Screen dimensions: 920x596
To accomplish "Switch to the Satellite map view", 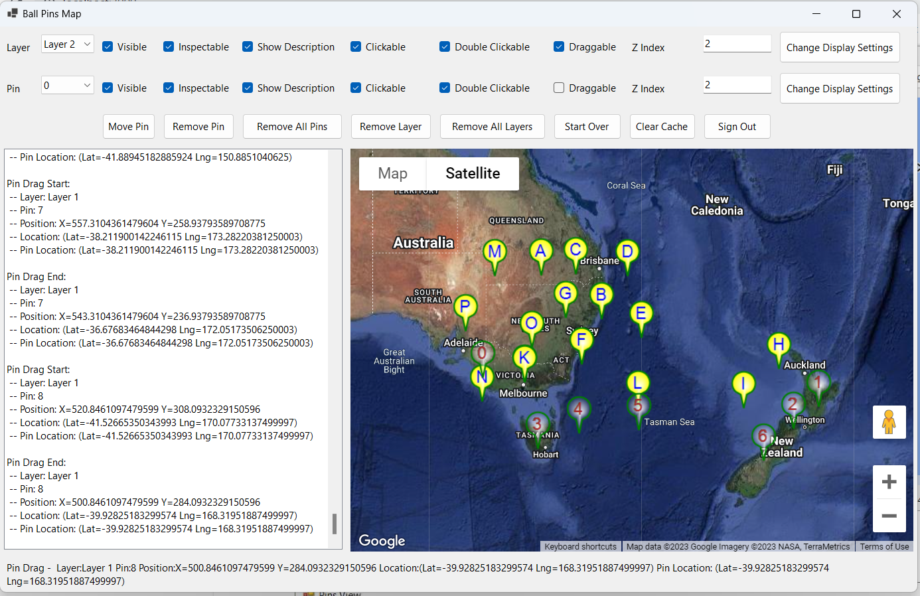I will click(473, 173).
